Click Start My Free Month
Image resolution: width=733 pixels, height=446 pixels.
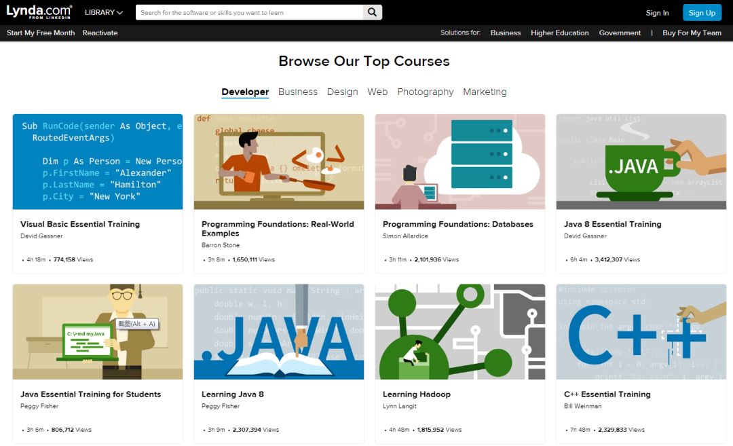point(41,33)
